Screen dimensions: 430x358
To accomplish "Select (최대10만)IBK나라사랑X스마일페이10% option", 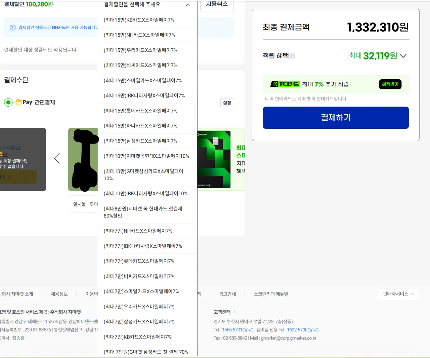I will pyautogui.click(x=147, y=193).
